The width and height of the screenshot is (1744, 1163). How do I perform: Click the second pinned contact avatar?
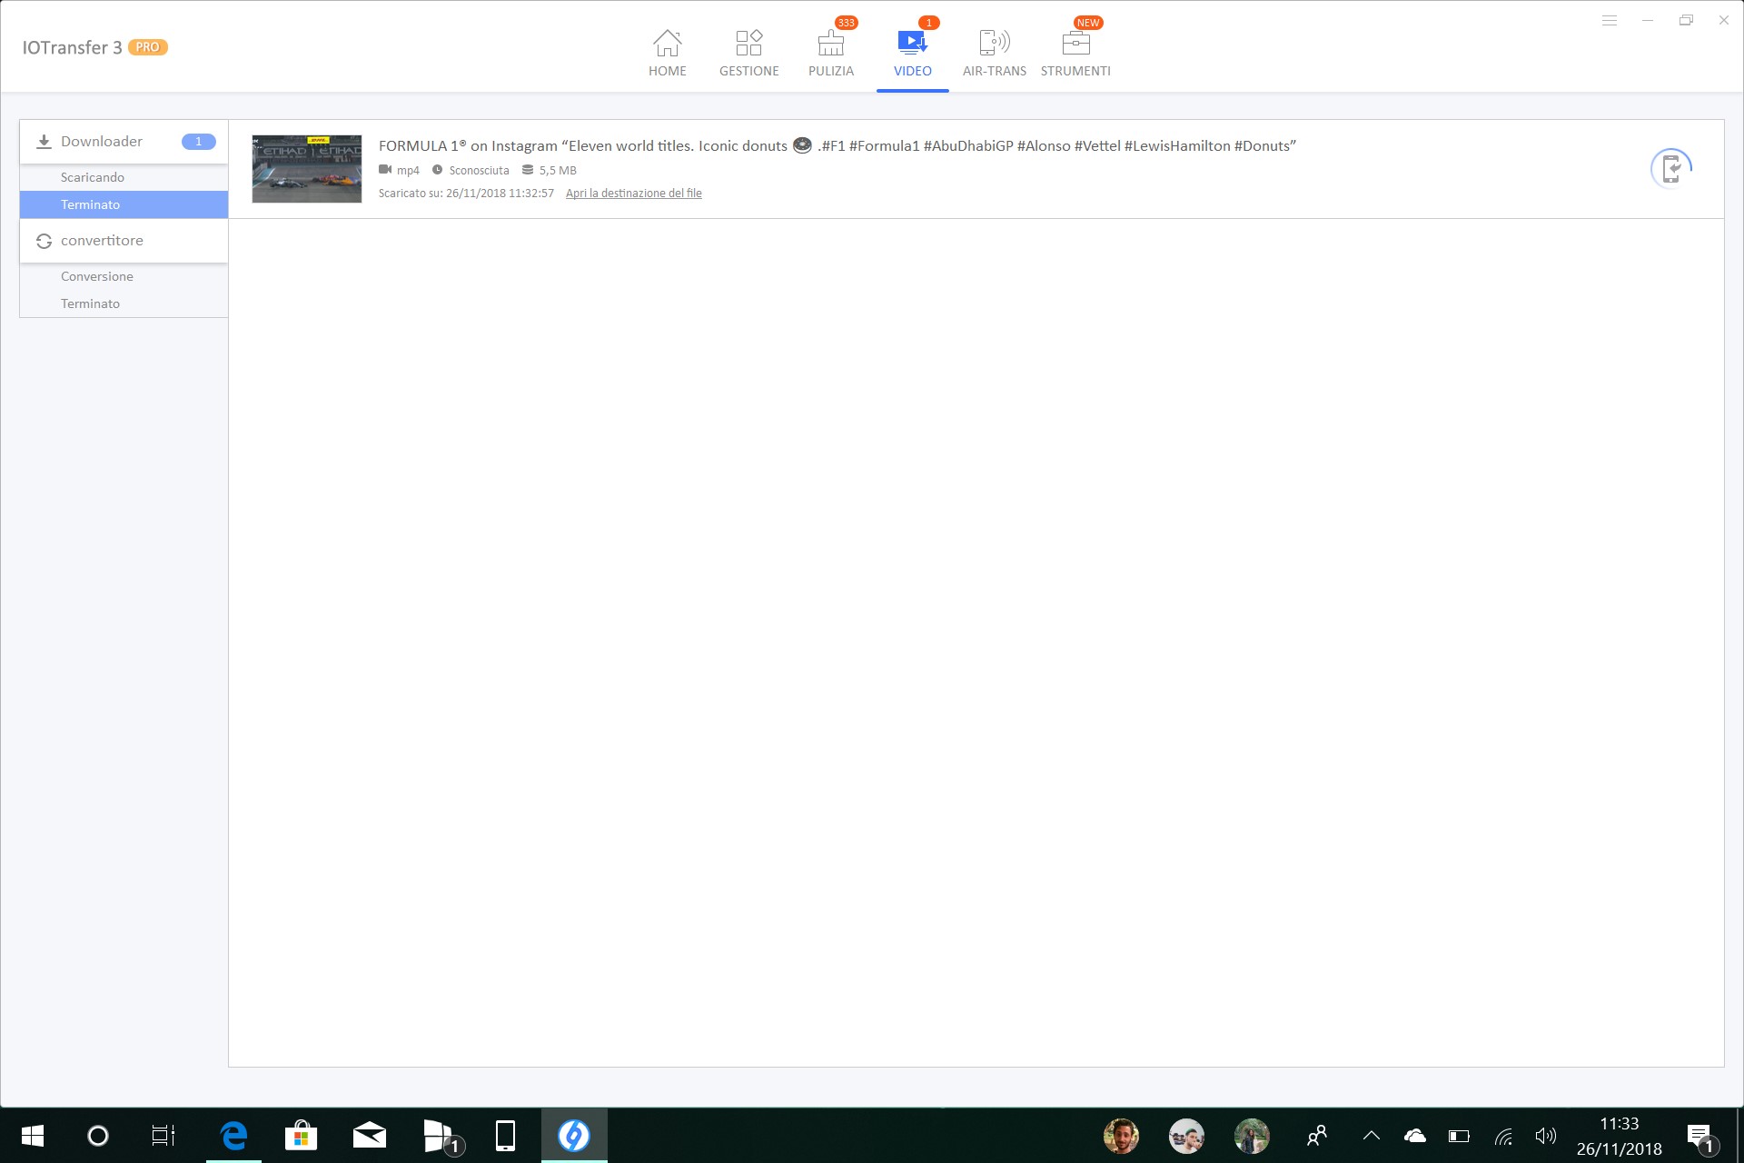[x=1186, y=1136]
